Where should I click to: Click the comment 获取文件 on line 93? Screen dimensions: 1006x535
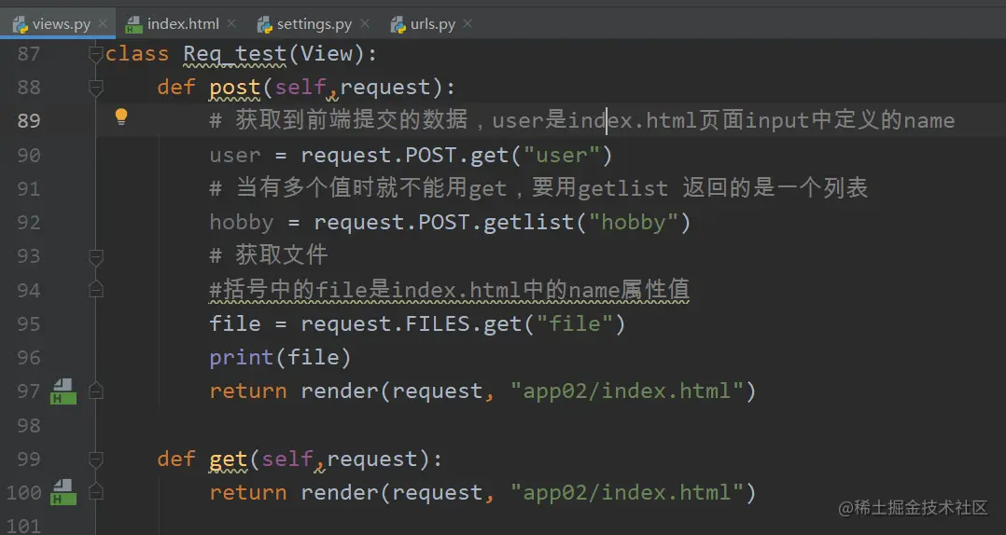pyautogui.click(x=269, y=255)
